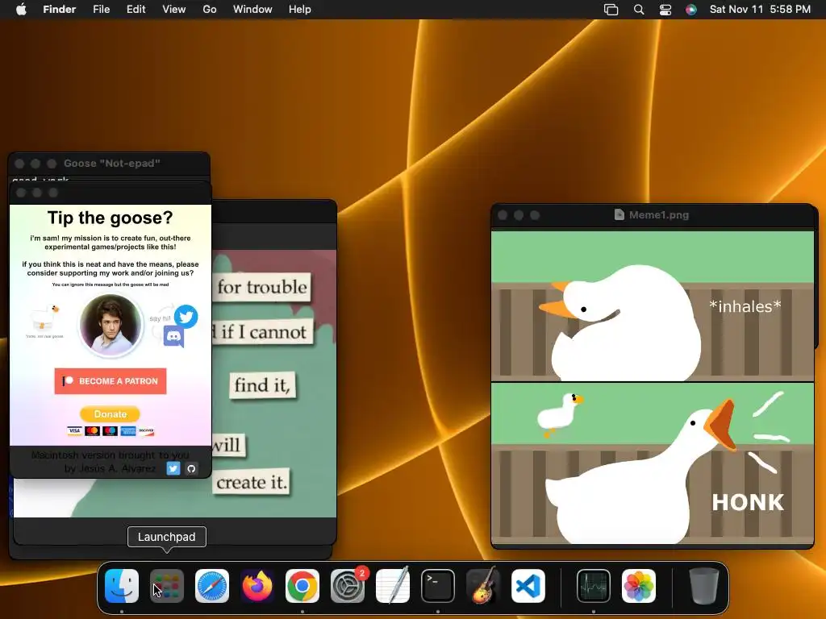Open the File menu
Screen dimensions: 826x619
(x=101, y=10)
